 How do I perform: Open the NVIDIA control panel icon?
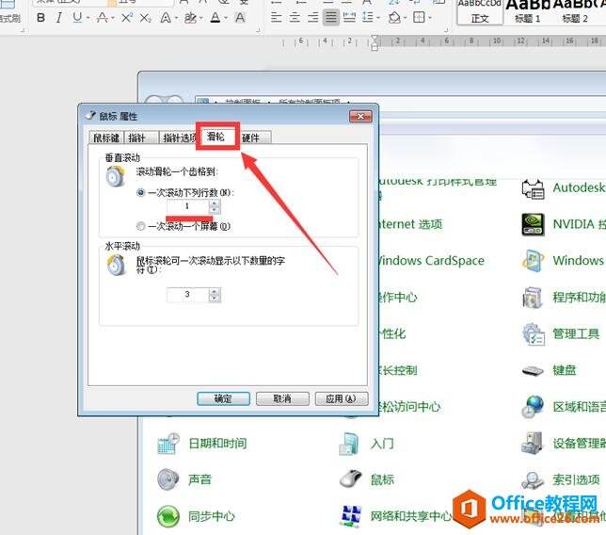tap(533, 224)
